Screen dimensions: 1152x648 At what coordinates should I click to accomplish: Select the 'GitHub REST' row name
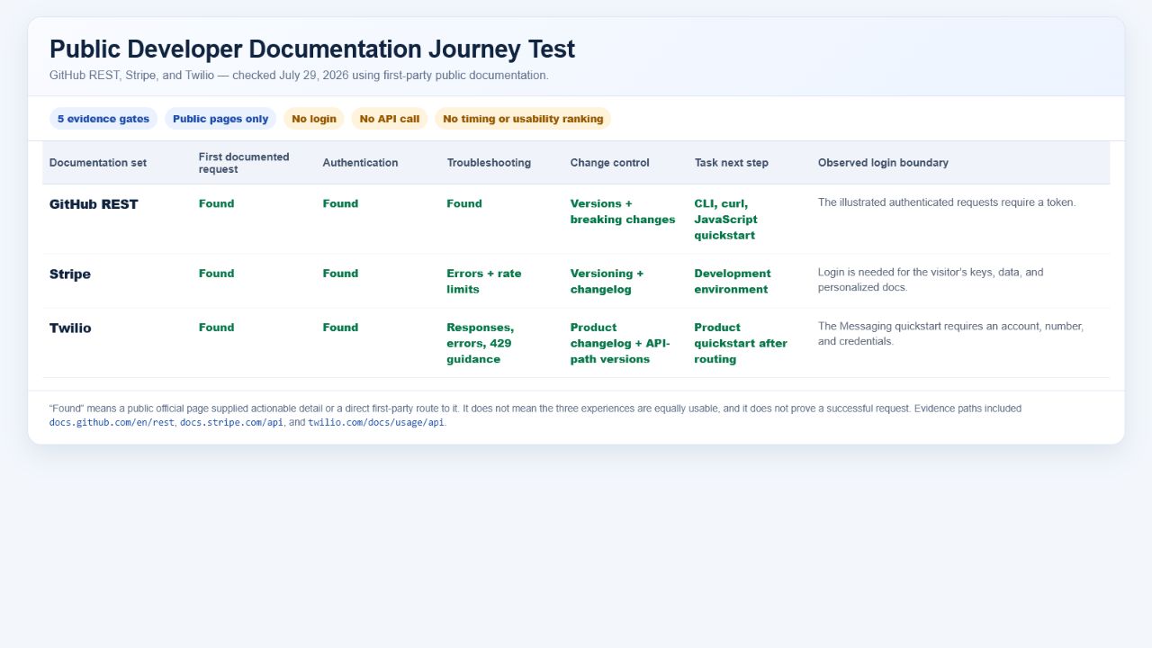[94, 204]
